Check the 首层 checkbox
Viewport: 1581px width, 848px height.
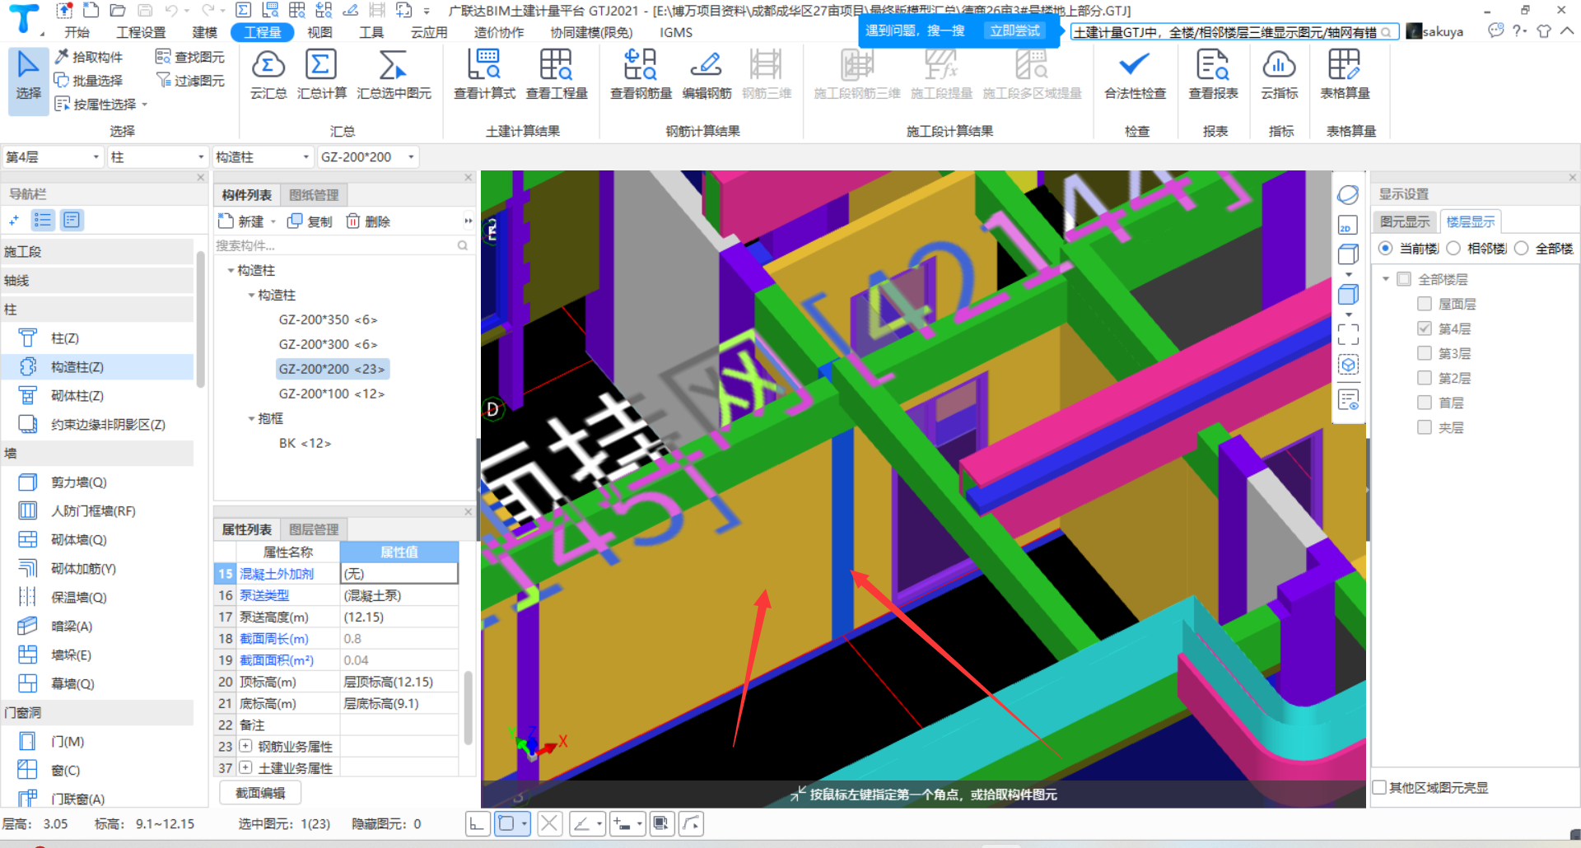[x=1425, y=403]
